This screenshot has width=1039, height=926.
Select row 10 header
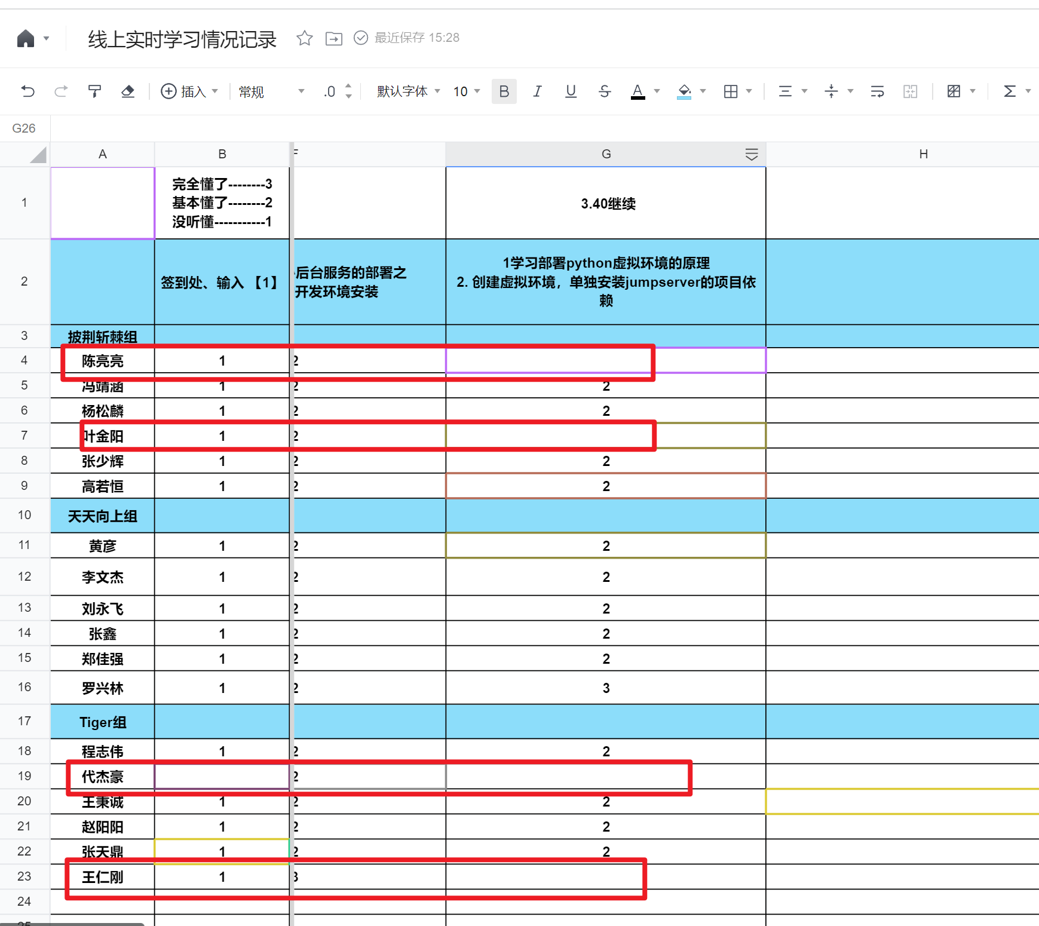coord(24,515)
